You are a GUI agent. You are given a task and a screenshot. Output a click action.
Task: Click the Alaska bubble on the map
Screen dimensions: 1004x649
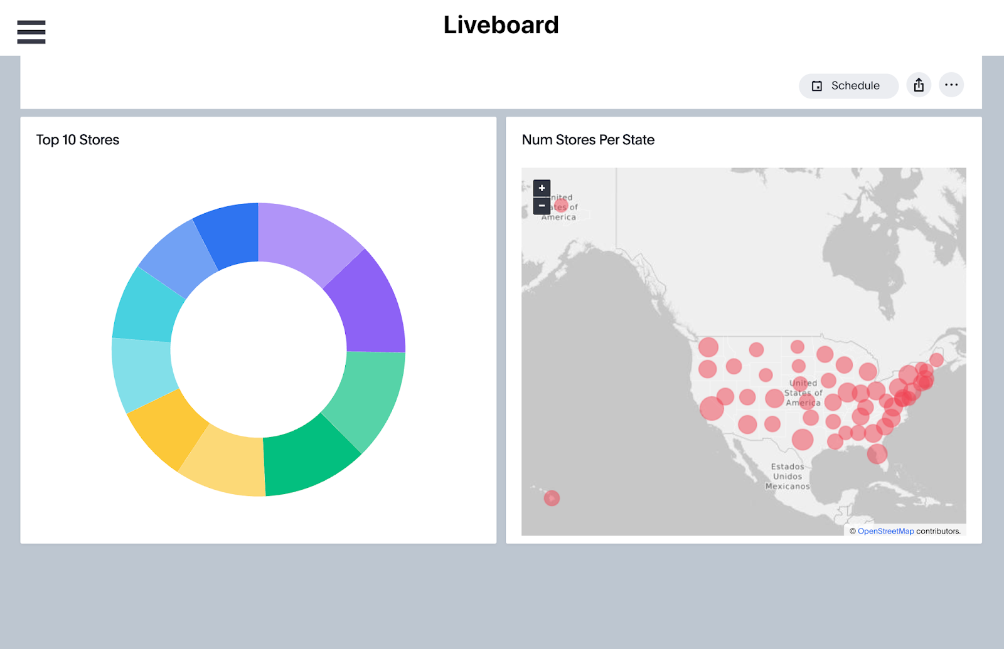(x=561, y=205)
